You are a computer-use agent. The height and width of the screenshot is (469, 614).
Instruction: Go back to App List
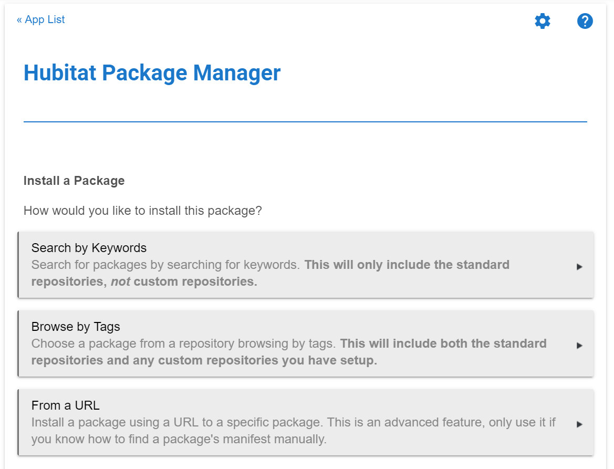click(x=45, y=19)
